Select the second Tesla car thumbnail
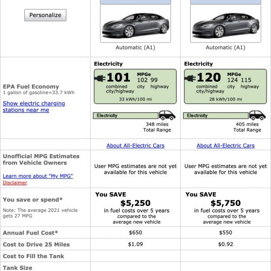This screenshot has height=271, width=271. (226, 24)
